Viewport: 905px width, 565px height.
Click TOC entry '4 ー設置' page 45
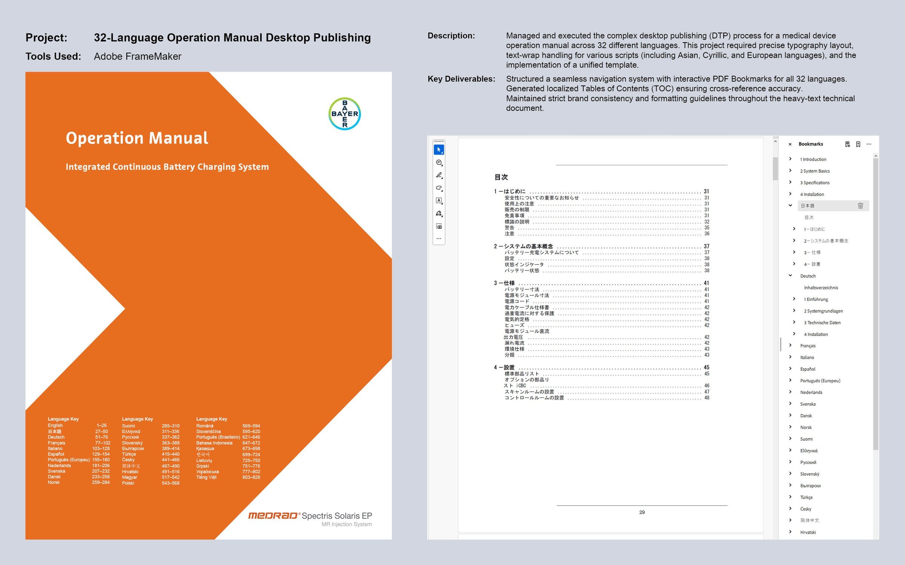point(601,367)
